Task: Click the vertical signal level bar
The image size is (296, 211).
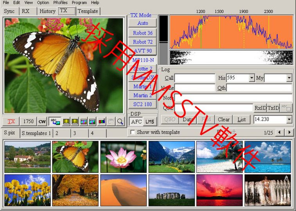Action: coord(163,39)
